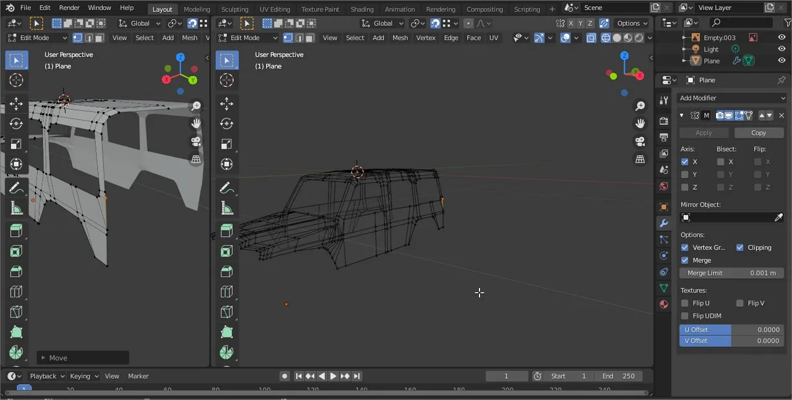Enable the Y axis checkbox for Mirror
The width and height of the screenshot is (792, 400).
[685, 174]
